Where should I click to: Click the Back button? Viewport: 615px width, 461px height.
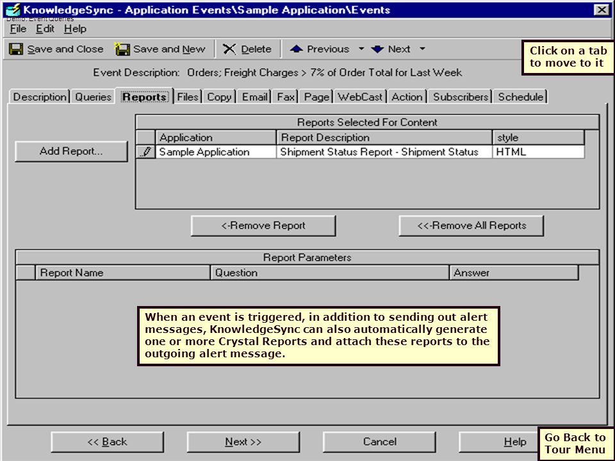pyautogui.click(x=108, y=442)
